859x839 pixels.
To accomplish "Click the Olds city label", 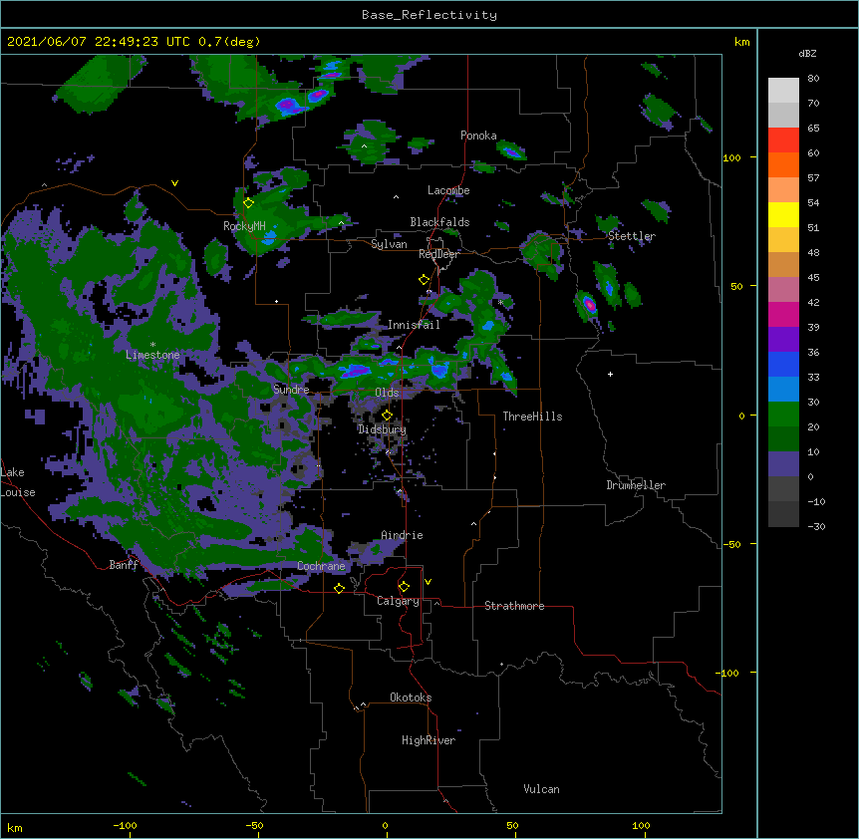I will click(x=387, y=393).
